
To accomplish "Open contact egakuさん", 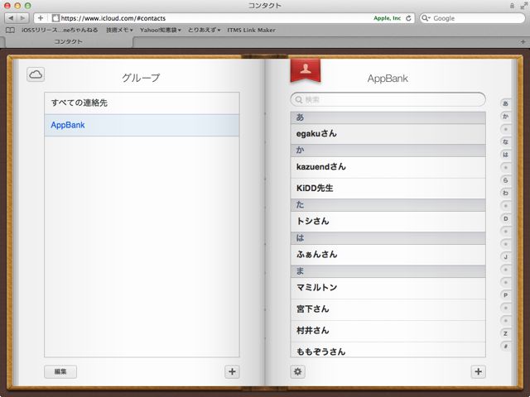I will 388,134.
